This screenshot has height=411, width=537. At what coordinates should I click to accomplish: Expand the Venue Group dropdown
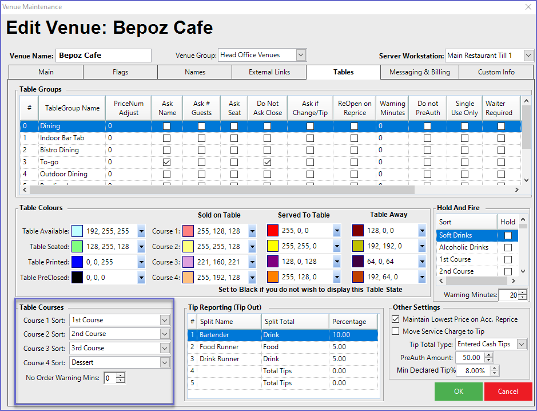pyautogui.click(x=301, y=55)
